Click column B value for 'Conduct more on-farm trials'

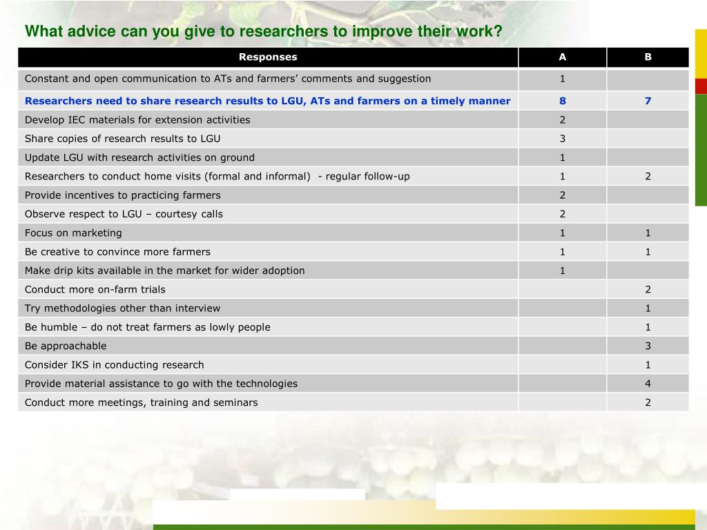click(x=648, y=290)
